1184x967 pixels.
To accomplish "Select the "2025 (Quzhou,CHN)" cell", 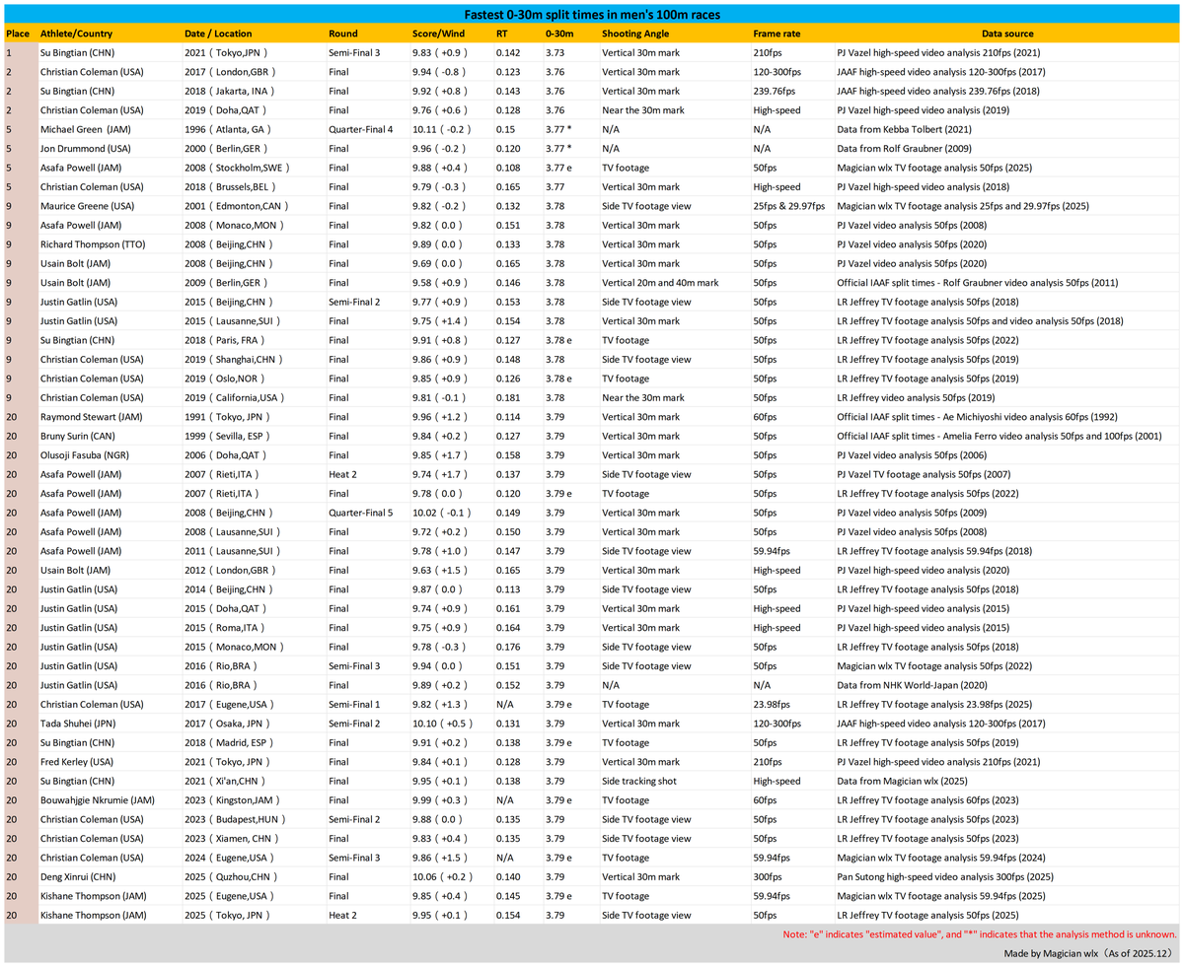I will pyautogui.click(x=230, y=877).
